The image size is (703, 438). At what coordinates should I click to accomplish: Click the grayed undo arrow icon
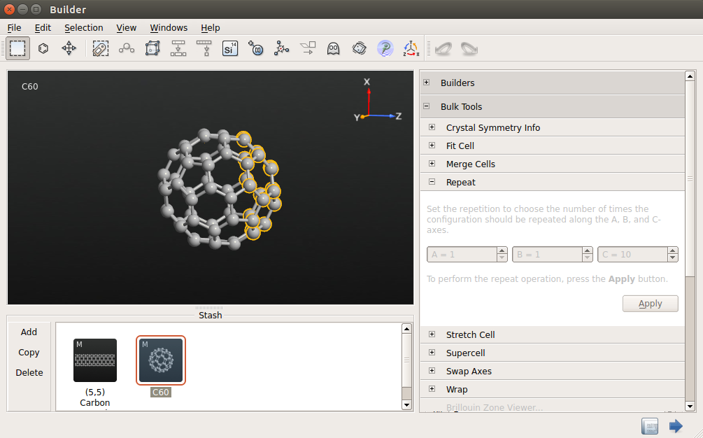pos(443,48)
